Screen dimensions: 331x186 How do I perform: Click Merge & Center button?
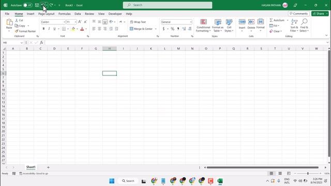click(141, 29)
